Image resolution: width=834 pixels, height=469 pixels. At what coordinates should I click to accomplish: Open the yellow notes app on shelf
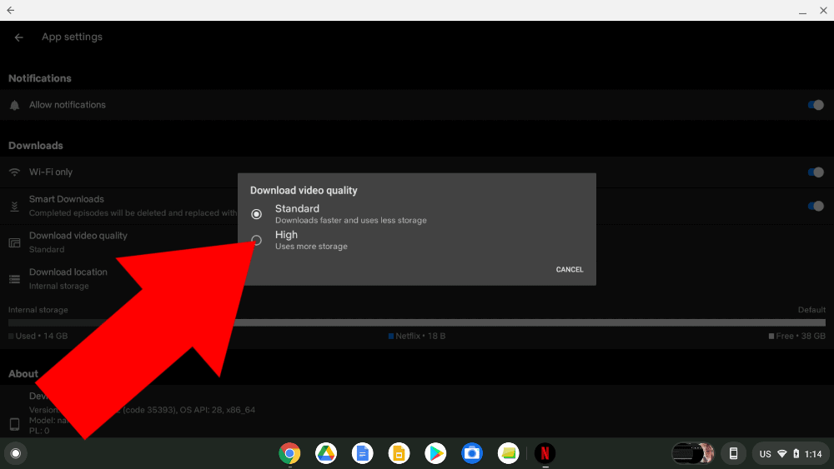pyautogui.click(x=508, y=453)
